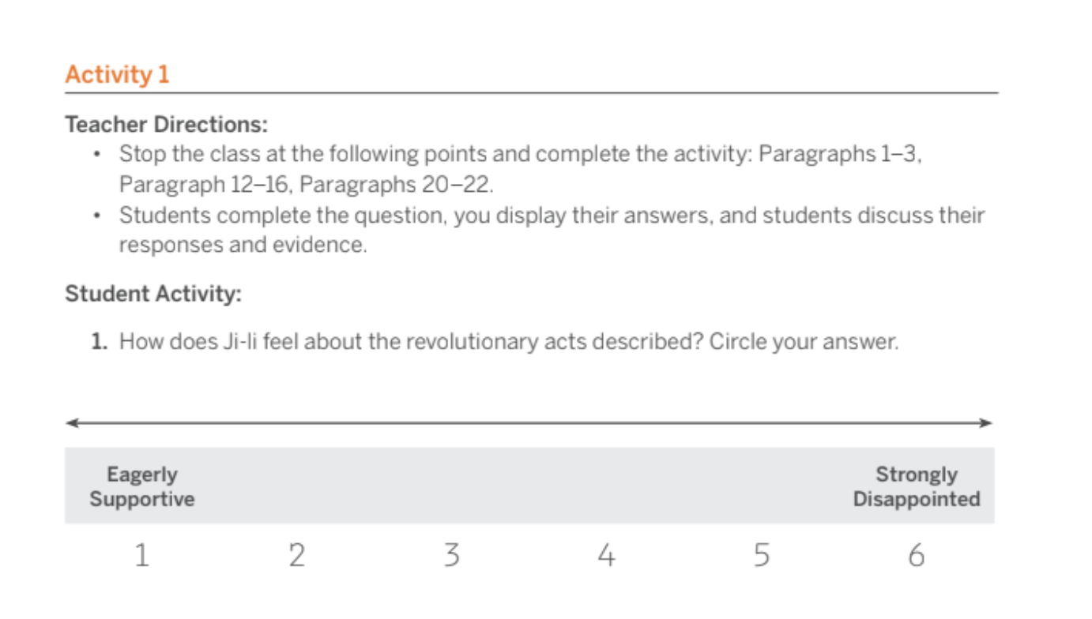Click the middle of the double-arrow scale line
This screenshot has width=1092, height=619.
pos(529,423)
